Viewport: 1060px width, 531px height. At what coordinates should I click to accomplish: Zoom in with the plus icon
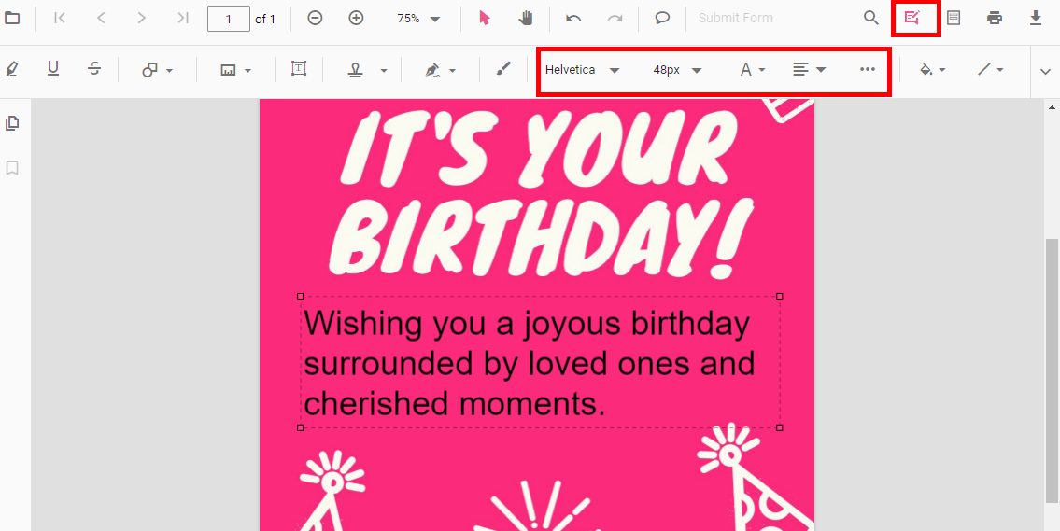(x=356, y=19)
